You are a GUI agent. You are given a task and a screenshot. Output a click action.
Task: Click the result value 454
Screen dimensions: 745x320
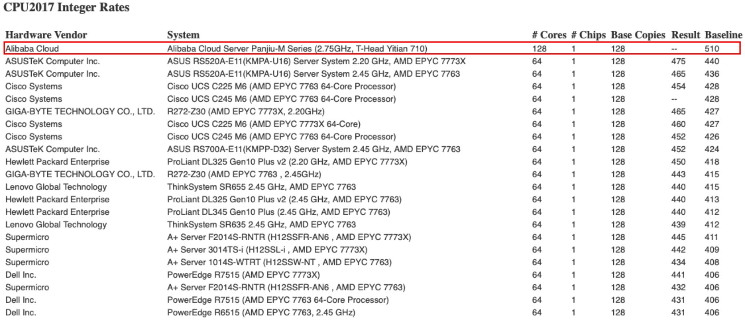coord(678,86)
